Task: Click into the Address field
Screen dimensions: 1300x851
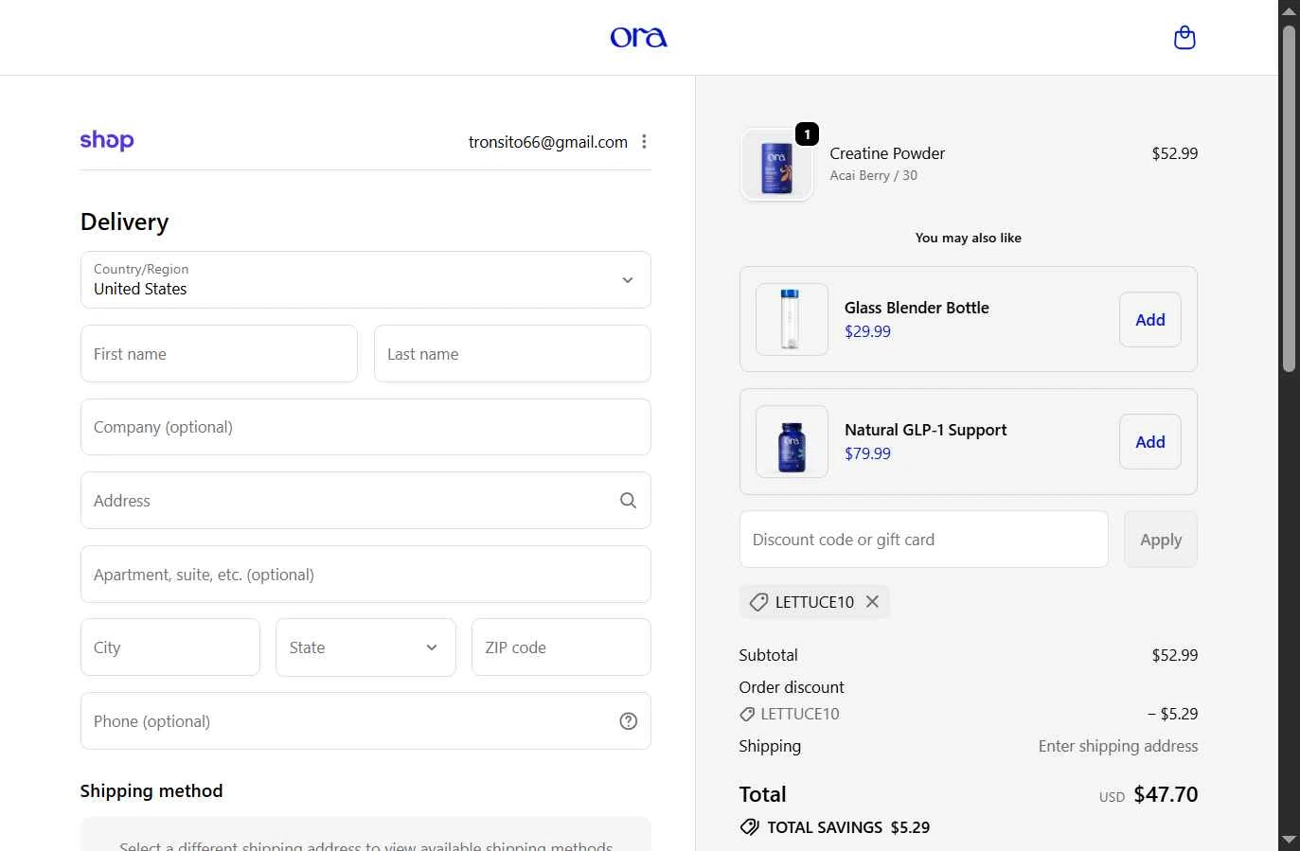Action: (365, 501)
